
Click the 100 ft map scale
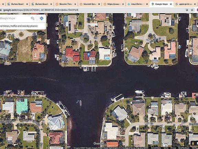195,148
